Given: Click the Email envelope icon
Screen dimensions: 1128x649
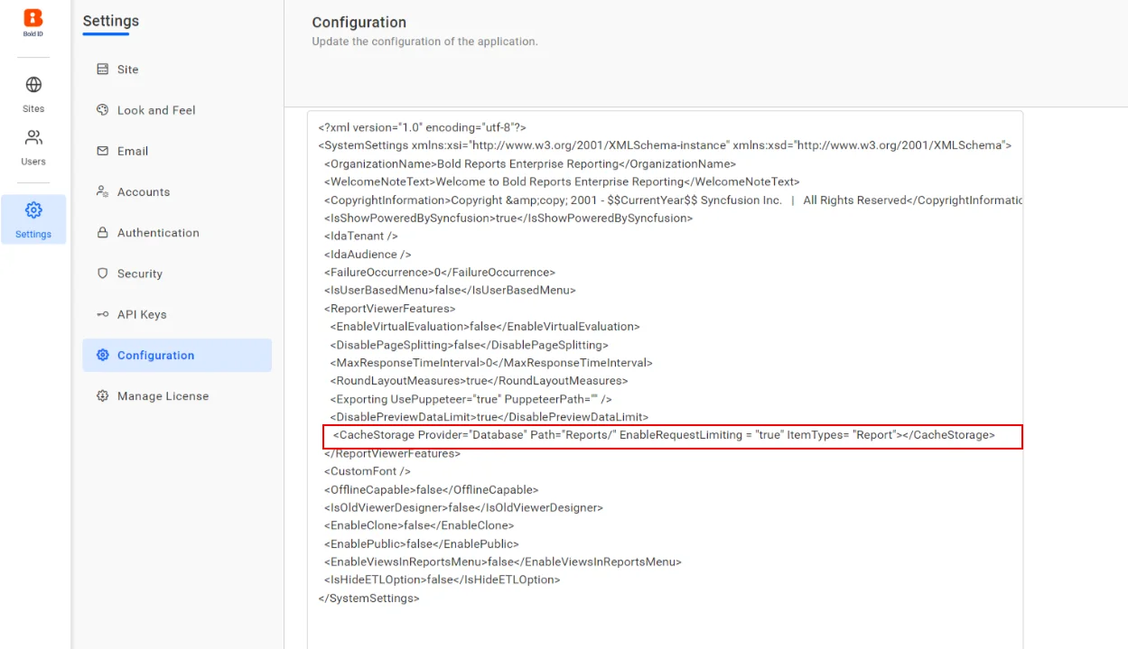Looking at the screenshot, I should [102, 151].
